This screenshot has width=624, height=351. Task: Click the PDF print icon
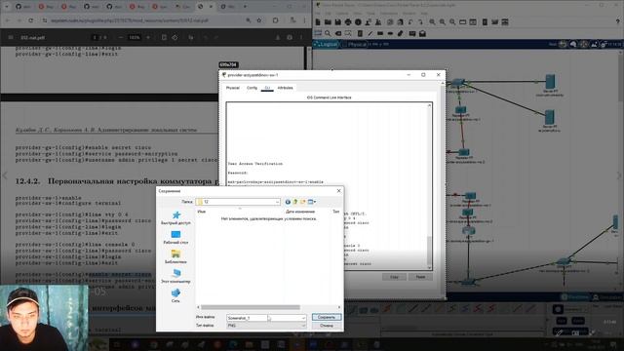[290, 37]
